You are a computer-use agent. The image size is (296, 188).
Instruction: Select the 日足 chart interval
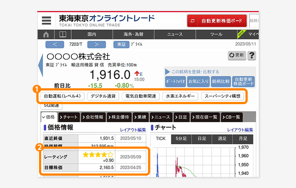pyautogui.click(x=202, y=139)
